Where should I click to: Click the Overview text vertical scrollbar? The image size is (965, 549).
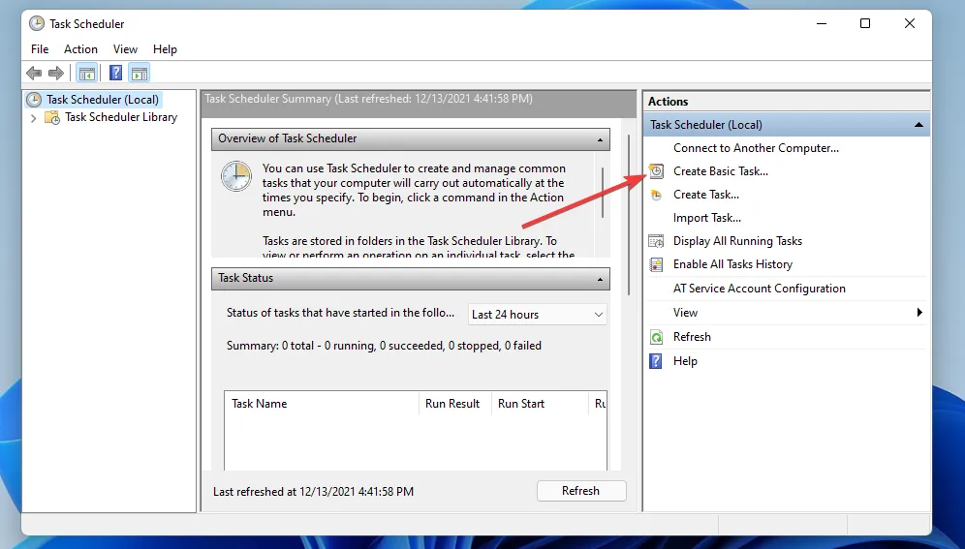[x=603, y=194]
